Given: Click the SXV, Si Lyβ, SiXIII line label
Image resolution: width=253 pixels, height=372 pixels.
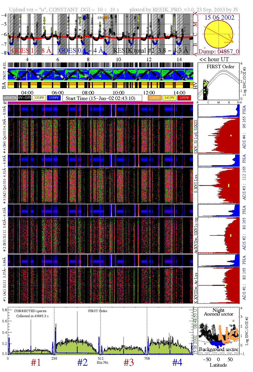Looking at the screenshot, I should [x=196, y=137].
